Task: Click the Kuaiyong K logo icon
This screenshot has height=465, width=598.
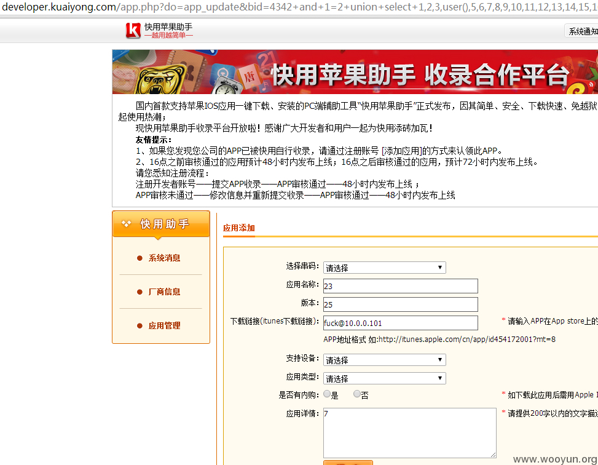Action: [133, 31]
